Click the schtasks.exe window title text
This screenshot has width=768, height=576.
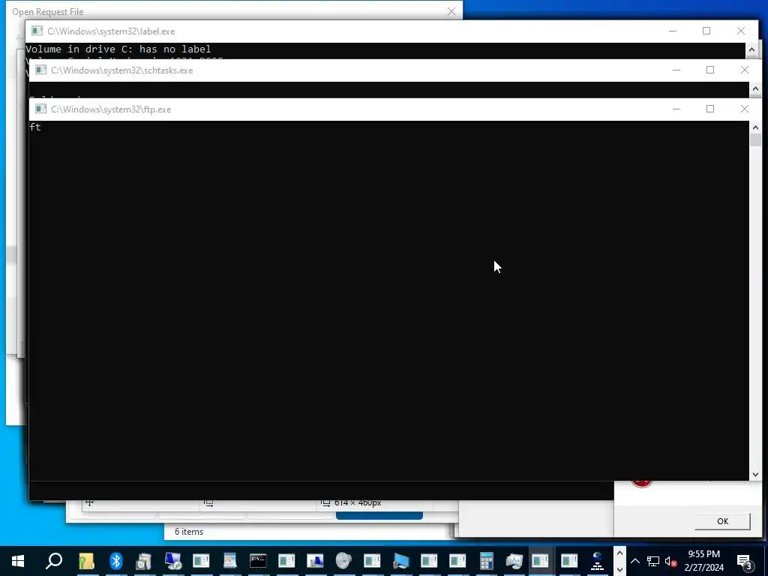pyautogui.click(x=122, y=70)
